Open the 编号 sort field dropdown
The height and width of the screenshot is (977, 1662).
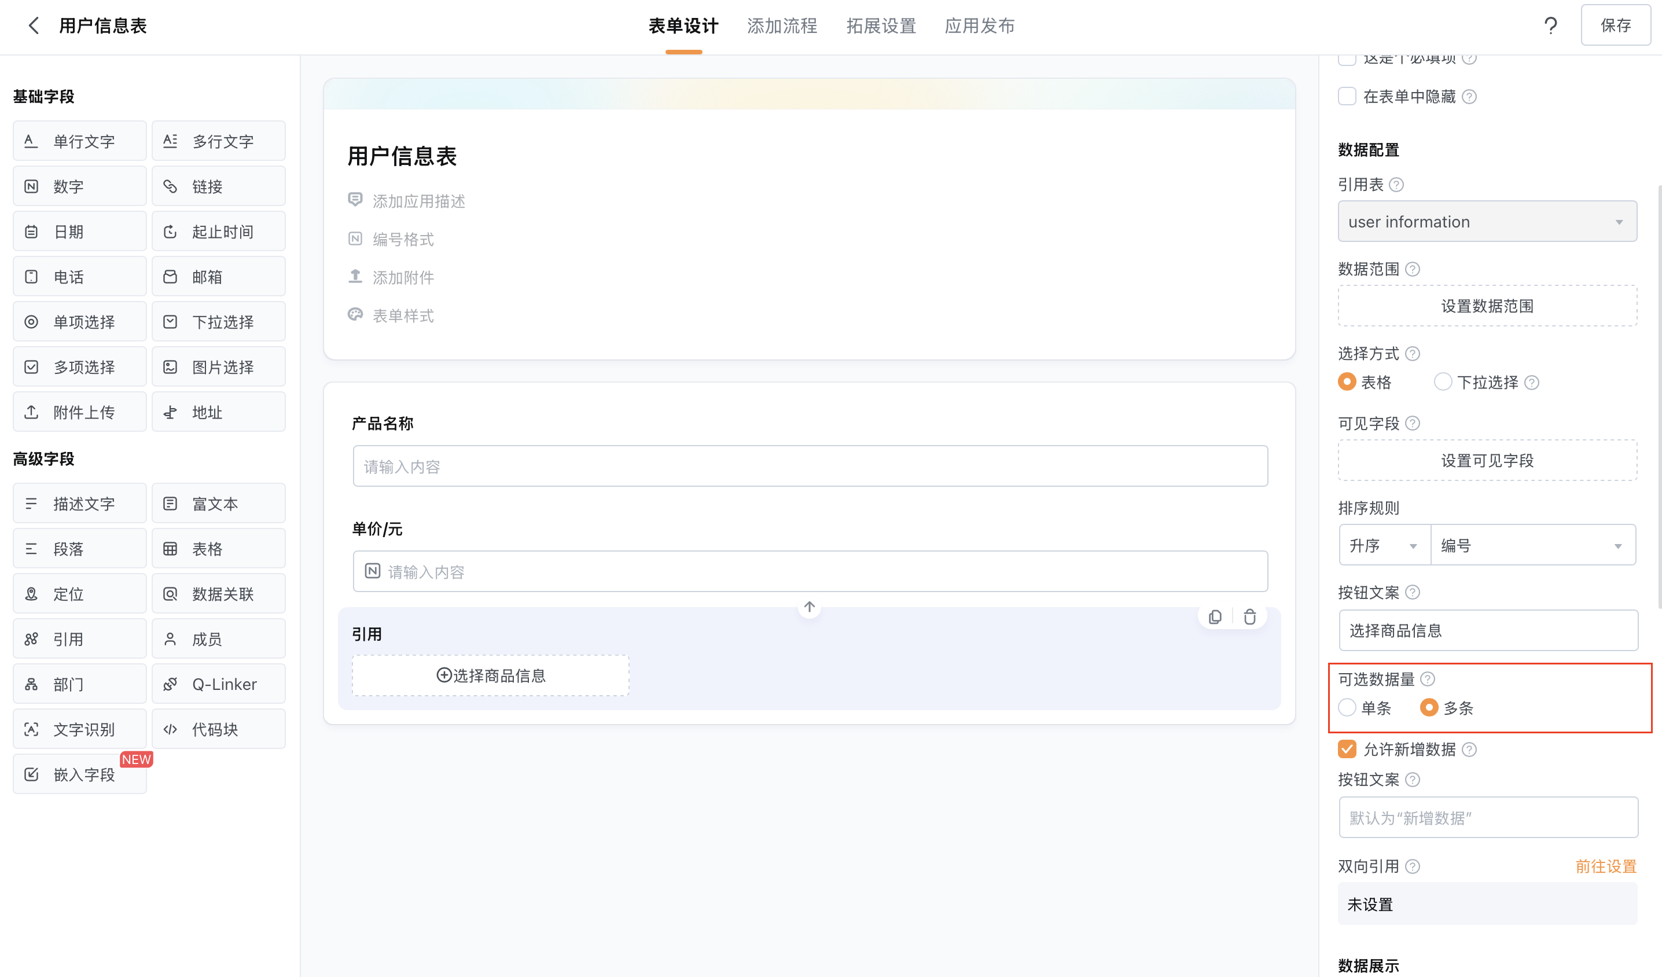(x=1534, y=546)
